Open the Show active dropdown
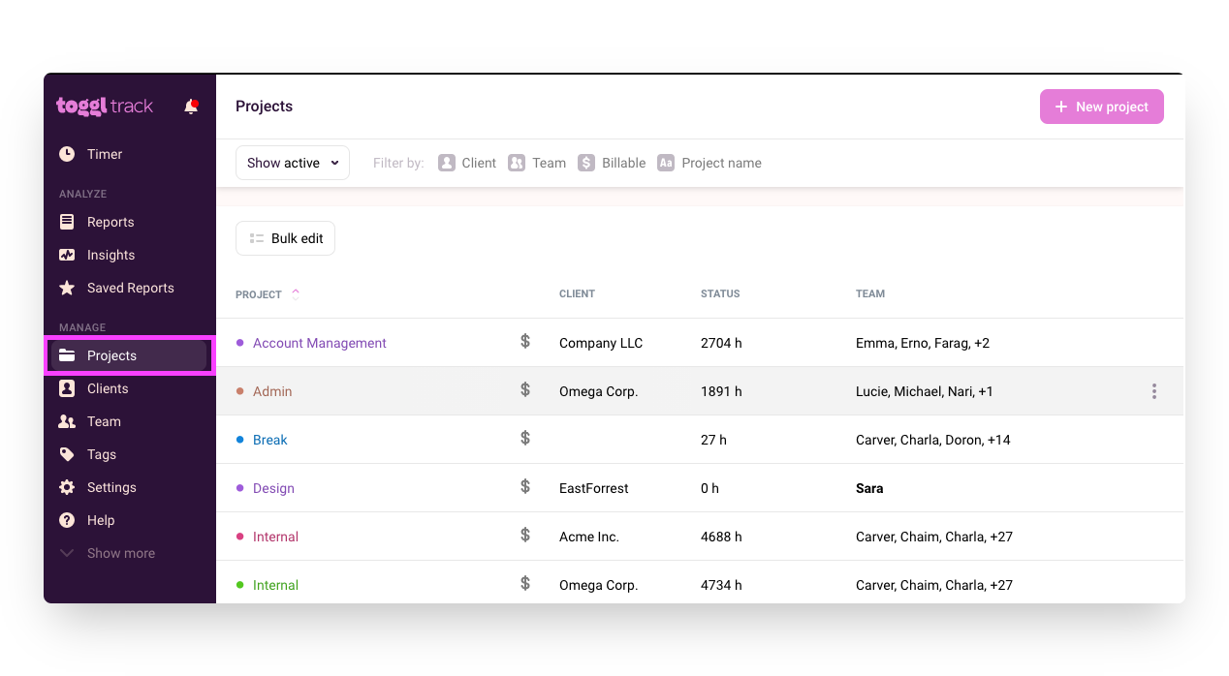The width and height of the screenshot is (1229, 676). pyautogui.click(x=292, y=163)
